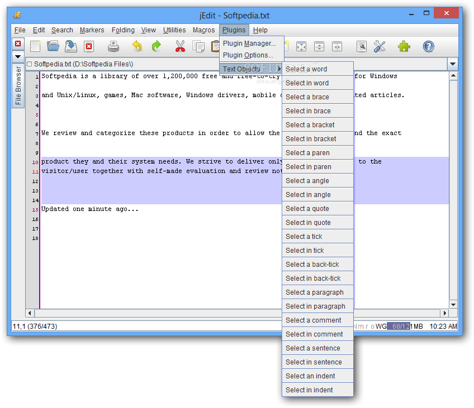Choose Select in back-tick

tap(317, 279)
